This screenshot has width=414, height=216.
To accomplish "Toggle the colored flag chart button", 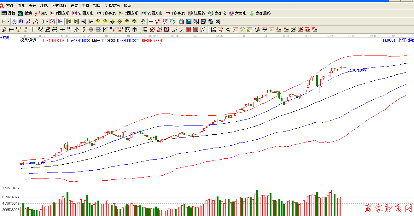I will [x=60, y=21].
